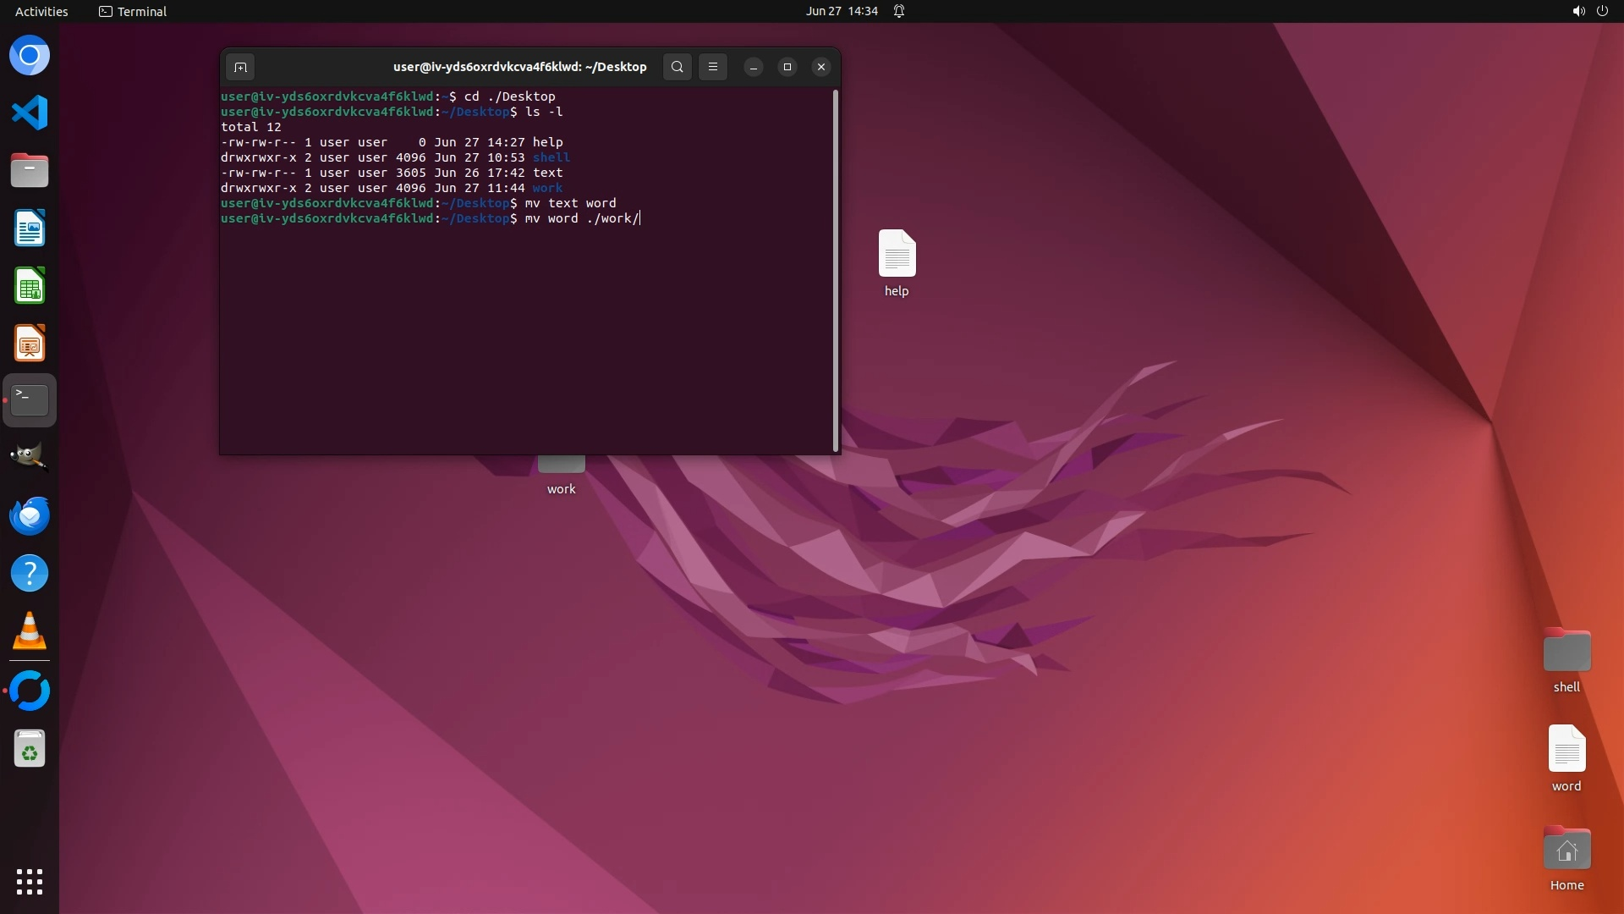
Task: Click the Activities button
Action: pyautogui.click(x=41, y=11)
